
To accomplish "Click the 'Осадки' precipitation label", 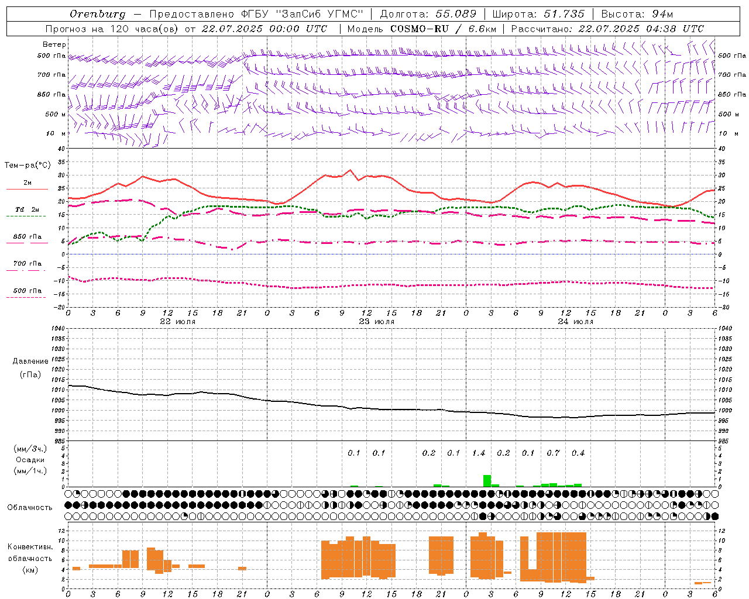I will pyautogui.click(x=30, y=460).
